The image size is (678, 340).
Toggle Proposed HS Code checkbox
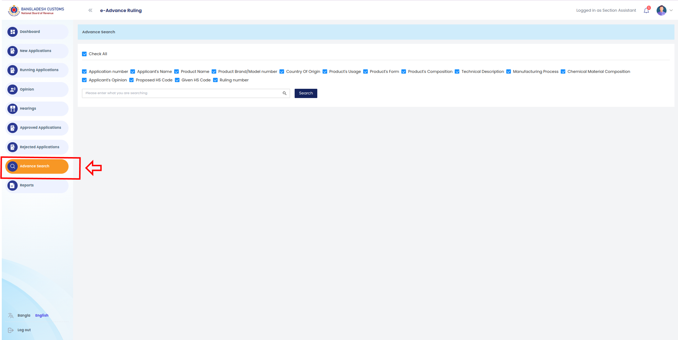(131, 80)
